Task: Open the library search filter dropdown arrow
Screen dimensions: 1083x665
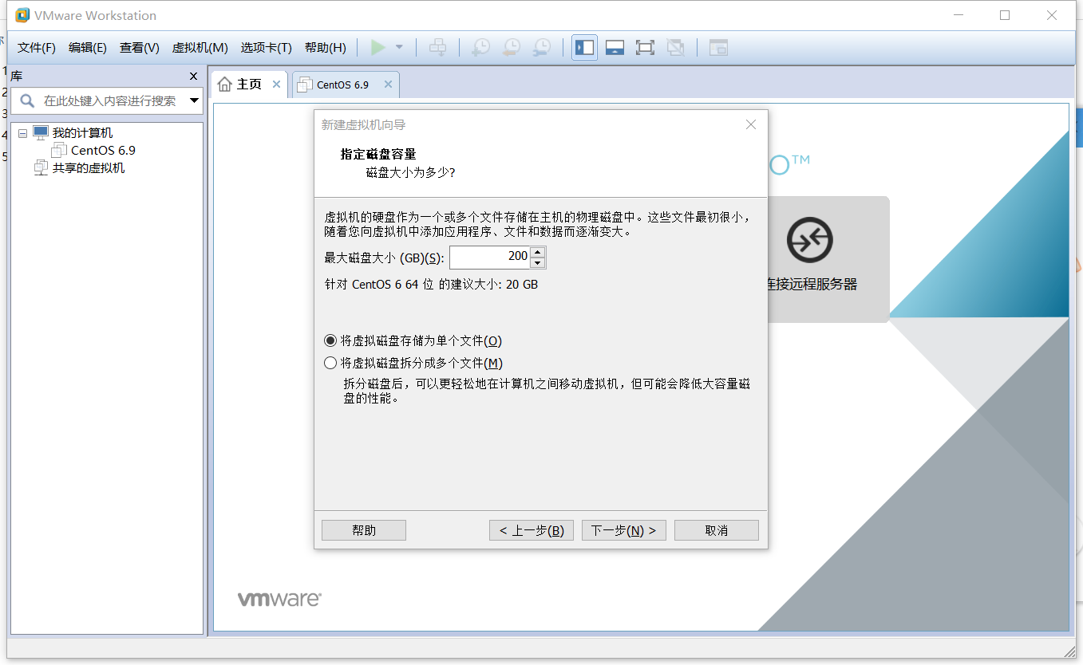Action: 194,100
